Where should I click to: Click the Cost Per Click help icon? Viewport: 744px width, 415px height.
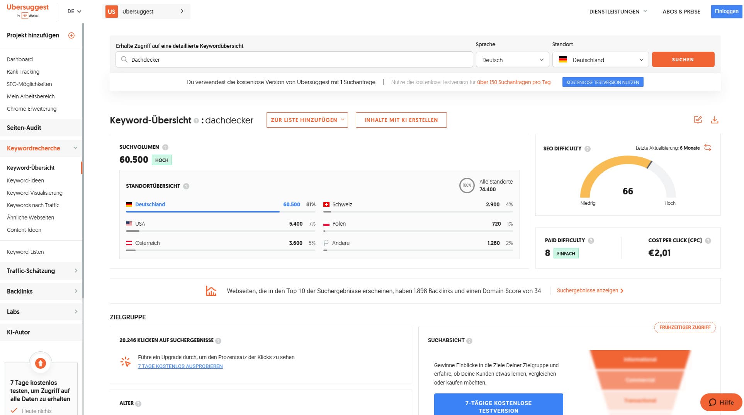tap(708, 241)
